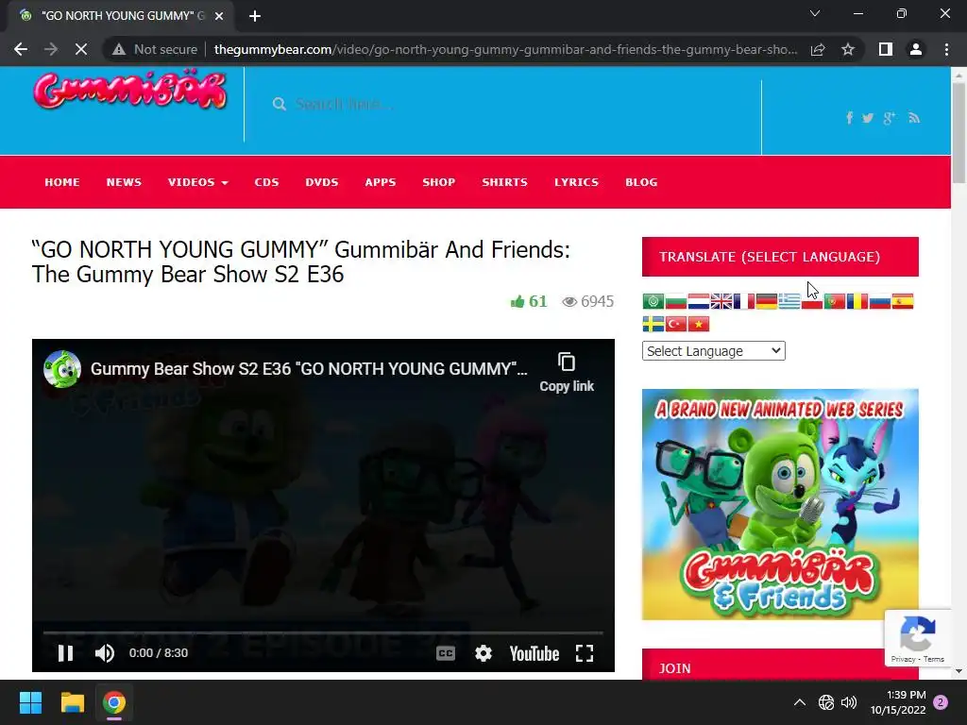Select the Bulgarian flag translation
Viewport: 967px width, 725px height.
click(676, 301)
